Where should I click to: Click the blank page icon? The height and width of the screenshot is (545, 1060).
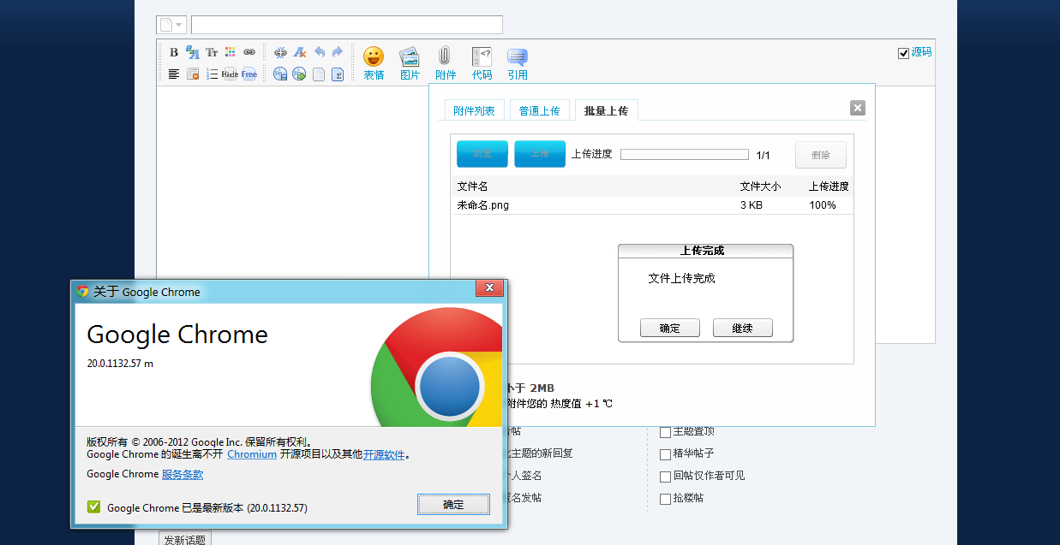(x=319, y=74)
